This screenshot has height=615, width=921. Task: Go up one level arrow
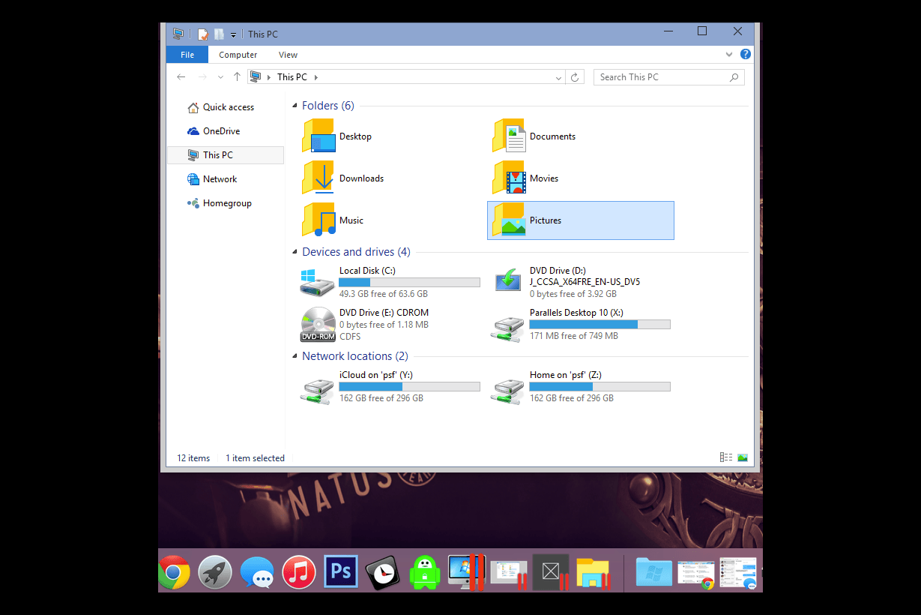pos(237,77)
